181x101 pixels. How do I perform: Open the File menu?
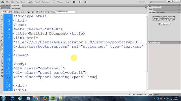[x=7, y=2]
